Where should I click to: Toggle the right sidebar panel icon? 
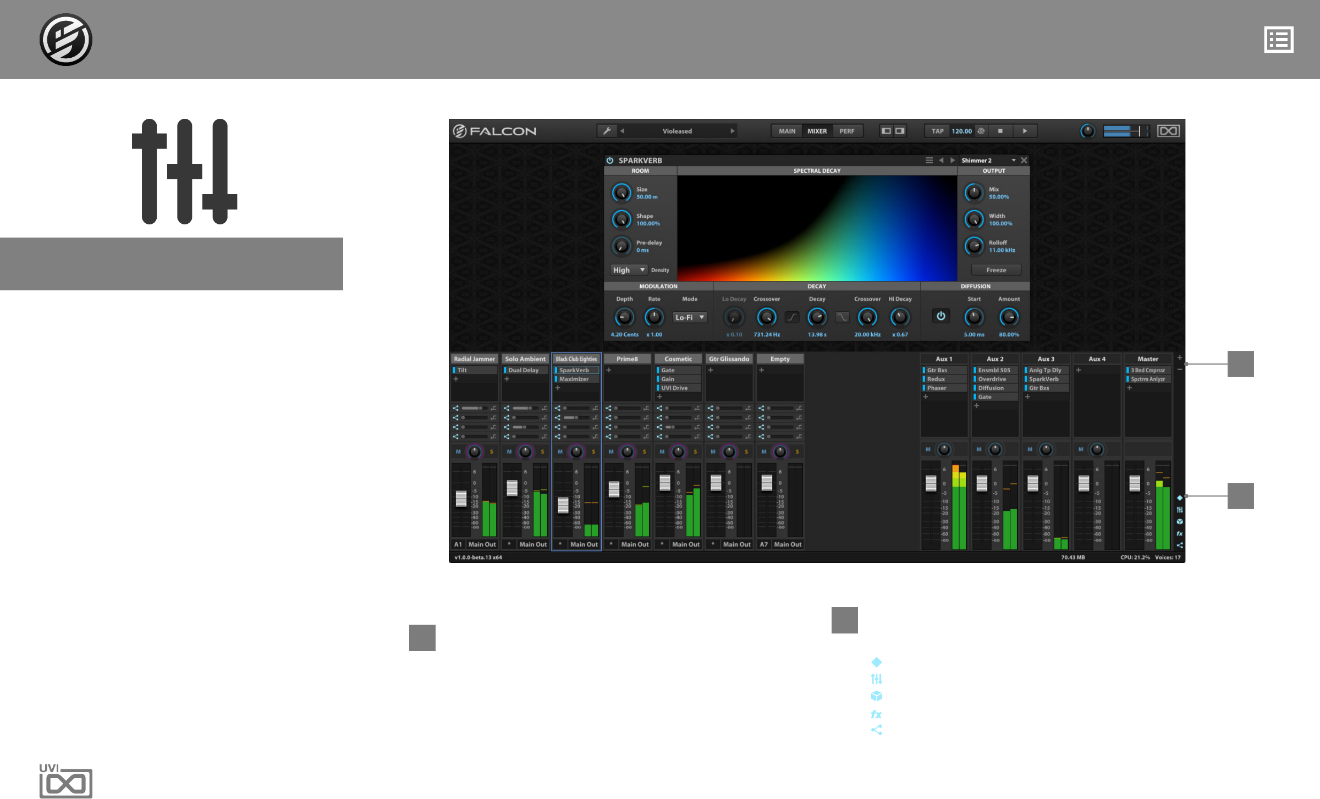(x=900, y=131)
